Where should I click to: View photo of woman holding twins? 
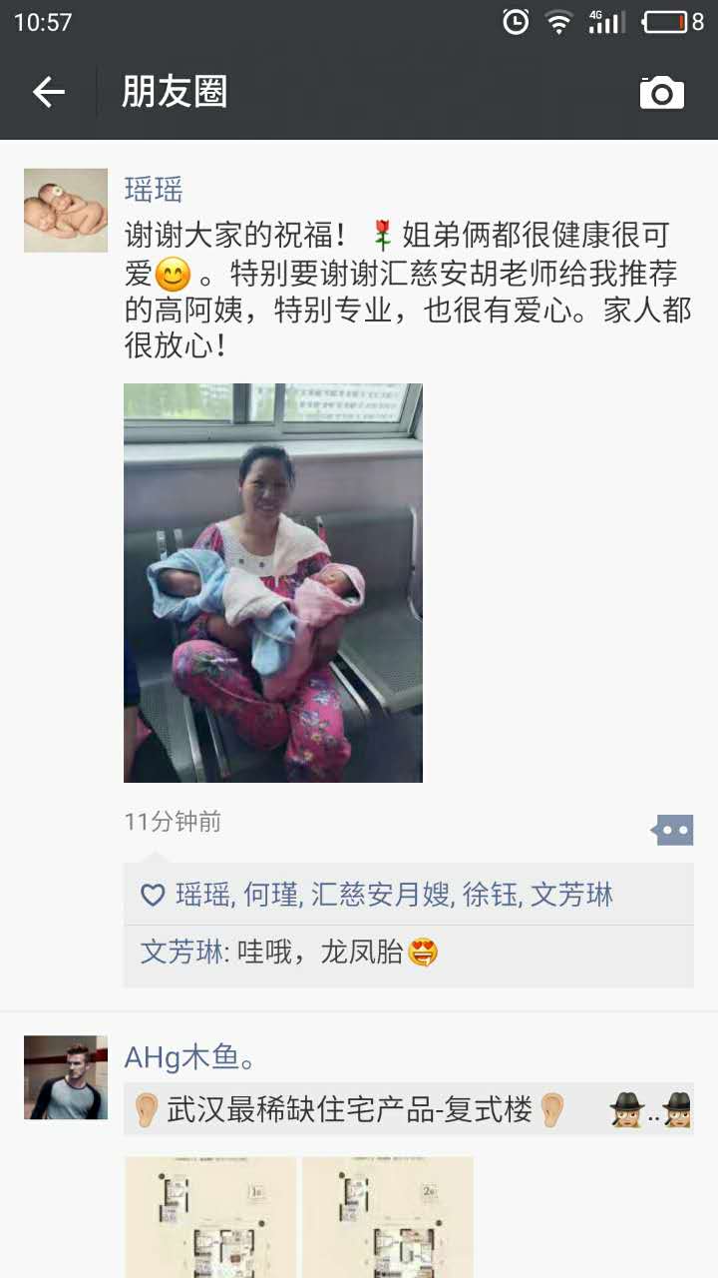coord(273,583)
